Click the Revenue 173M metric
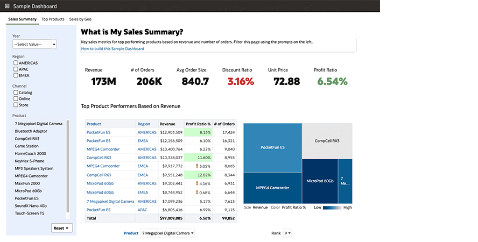478x242 pixels. tap(103, 82)
